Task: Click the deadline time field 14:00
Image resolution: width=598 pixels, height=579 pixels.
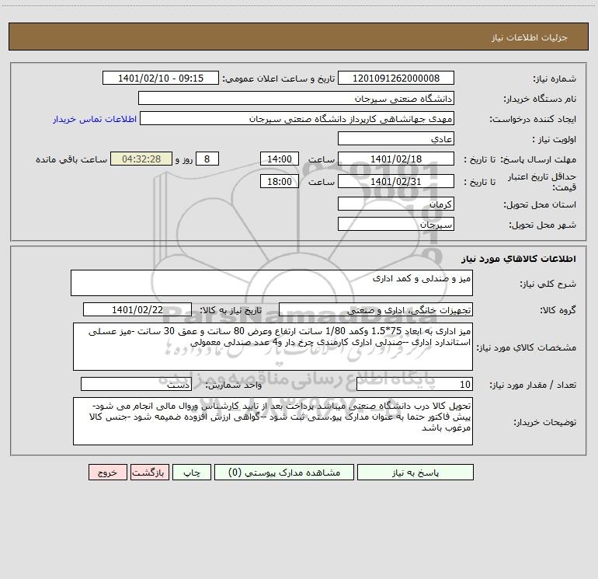Action: 279,159
